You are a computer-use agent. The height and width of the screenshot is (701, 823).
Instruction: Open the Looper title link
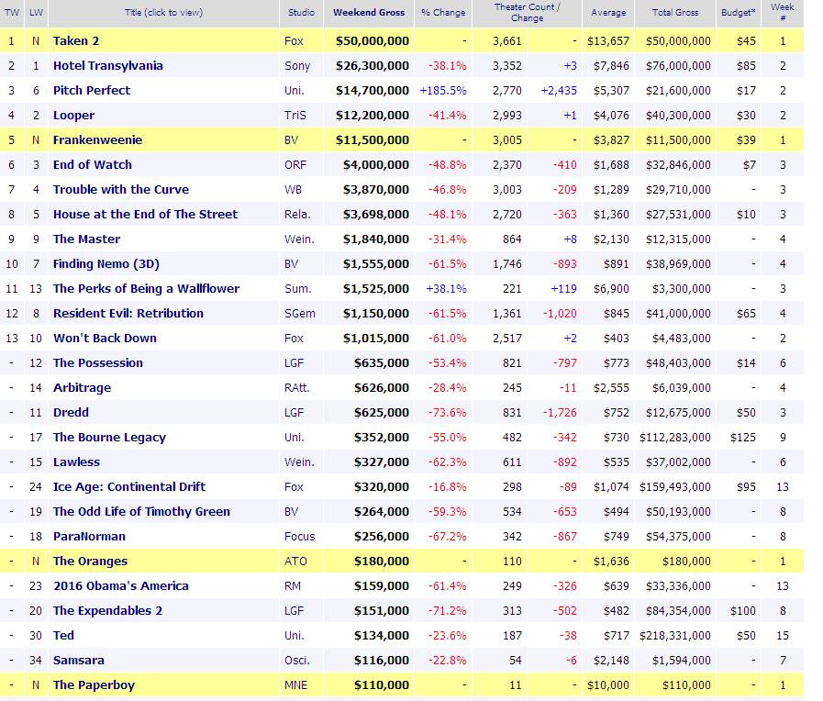pos(74,116)
